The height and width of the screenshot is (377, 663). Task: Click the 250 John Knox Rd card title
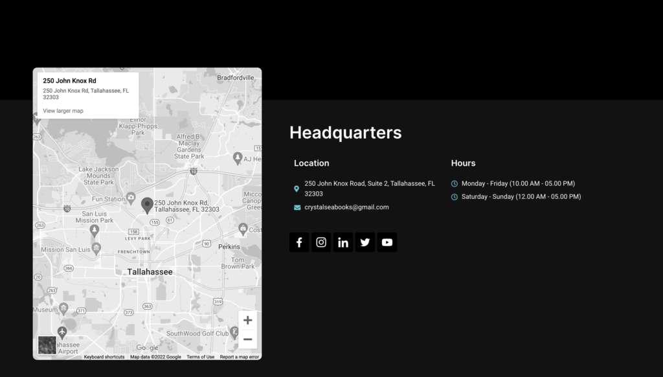click(x=69, y=81)
